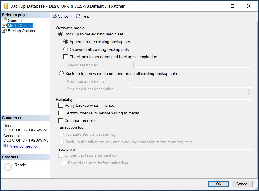Open the Script dropdown arrow
The image size is (259, 191).
point(72,16)
